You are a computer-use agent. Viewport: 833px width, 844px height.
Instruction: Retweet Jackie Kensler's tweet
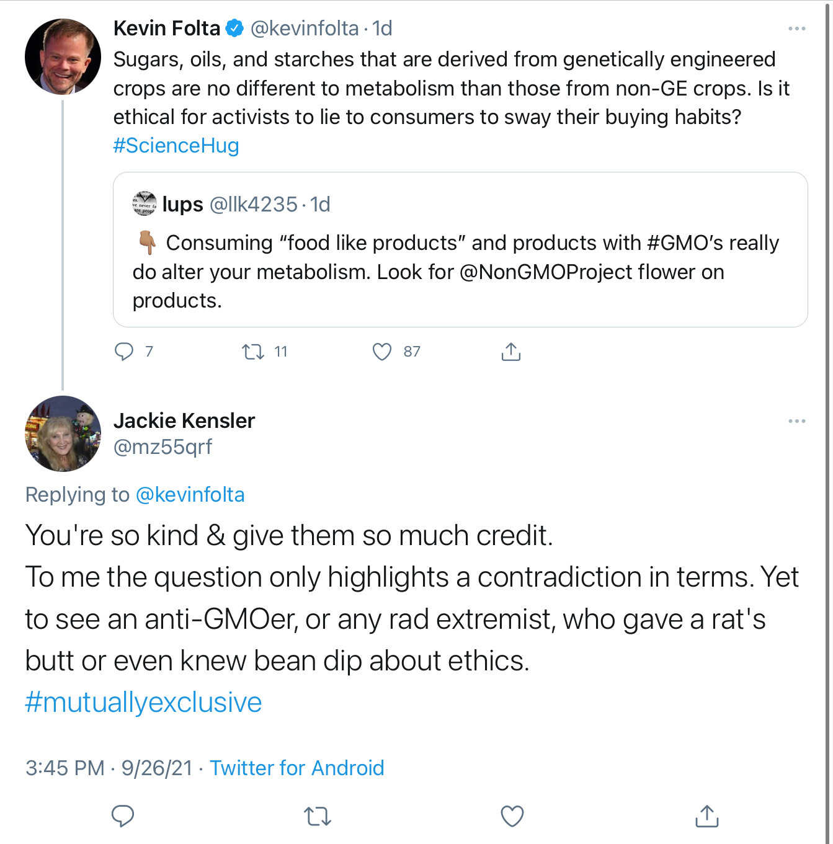click(318, 817)
